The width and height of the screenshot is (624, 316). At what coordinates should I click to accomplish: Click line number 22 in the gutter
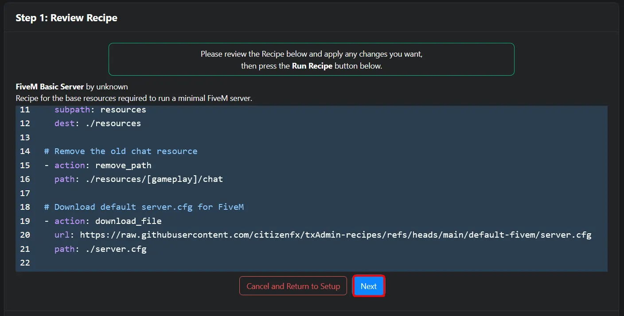(x=25, y=262)
